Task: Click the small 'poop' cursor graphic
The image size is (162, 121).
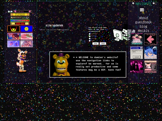Action: pyautogui.click(x=142, y=11)
